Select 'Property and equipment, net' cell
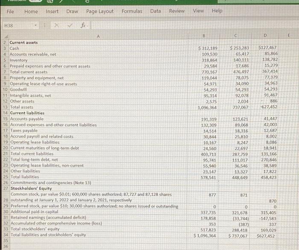 pyautogui.click(x=98, y=78)
